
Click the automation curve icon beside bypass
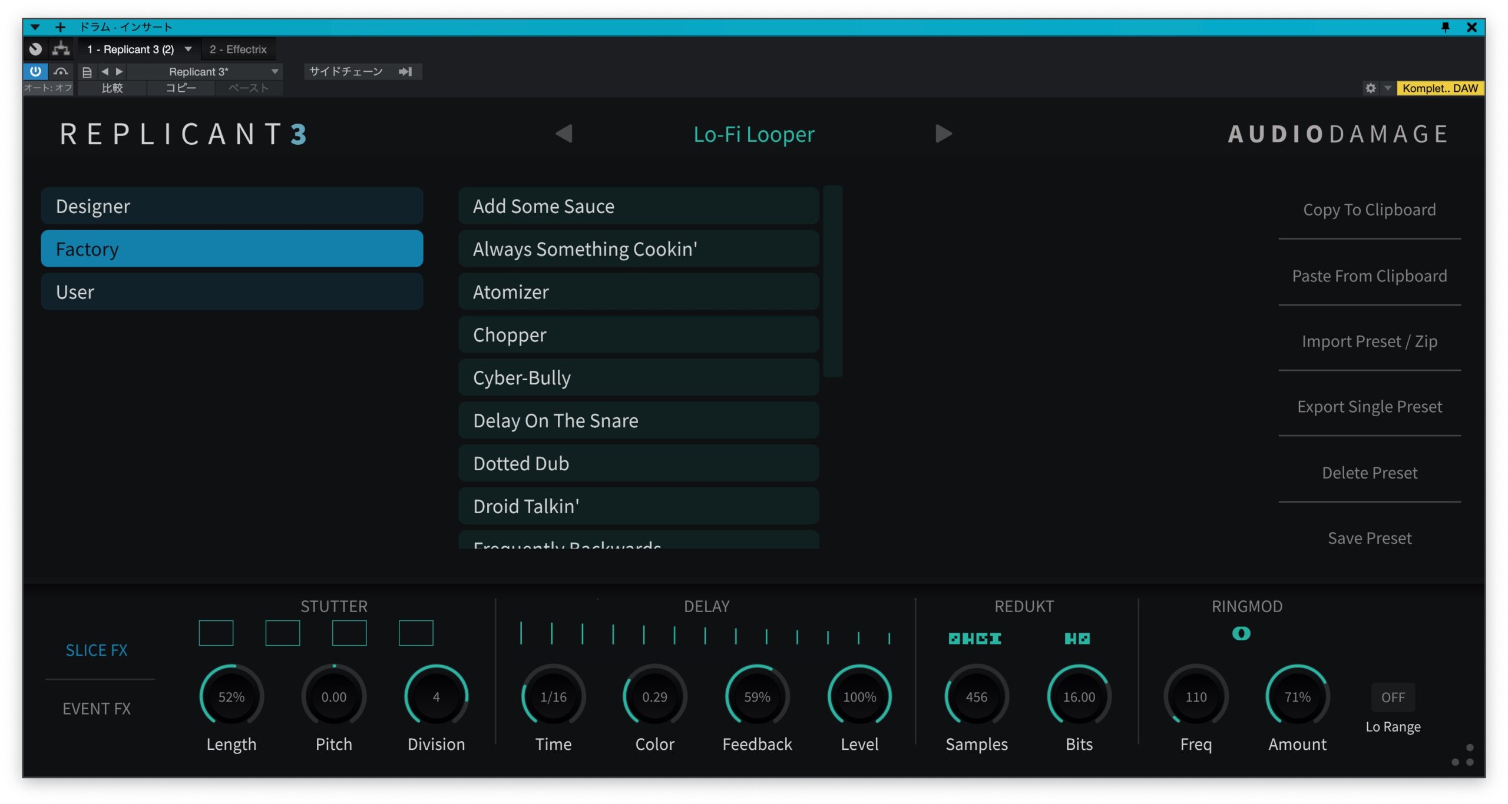tap(60, 71)
